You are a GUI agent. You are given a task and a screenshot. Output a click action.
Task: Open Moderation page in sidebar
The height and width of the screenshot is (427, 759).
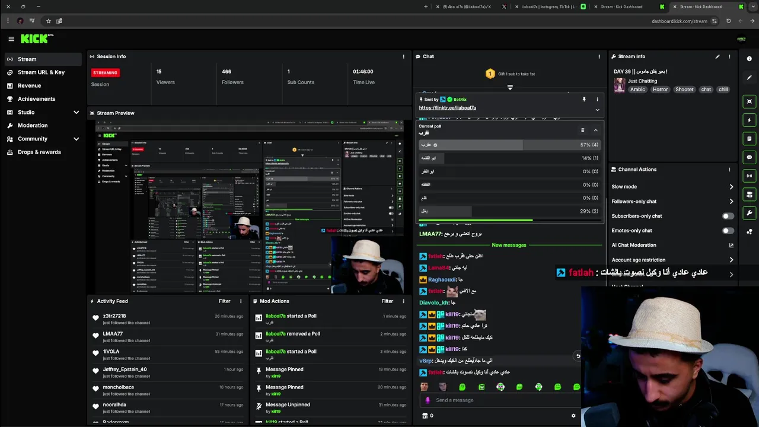pos(33,125)
